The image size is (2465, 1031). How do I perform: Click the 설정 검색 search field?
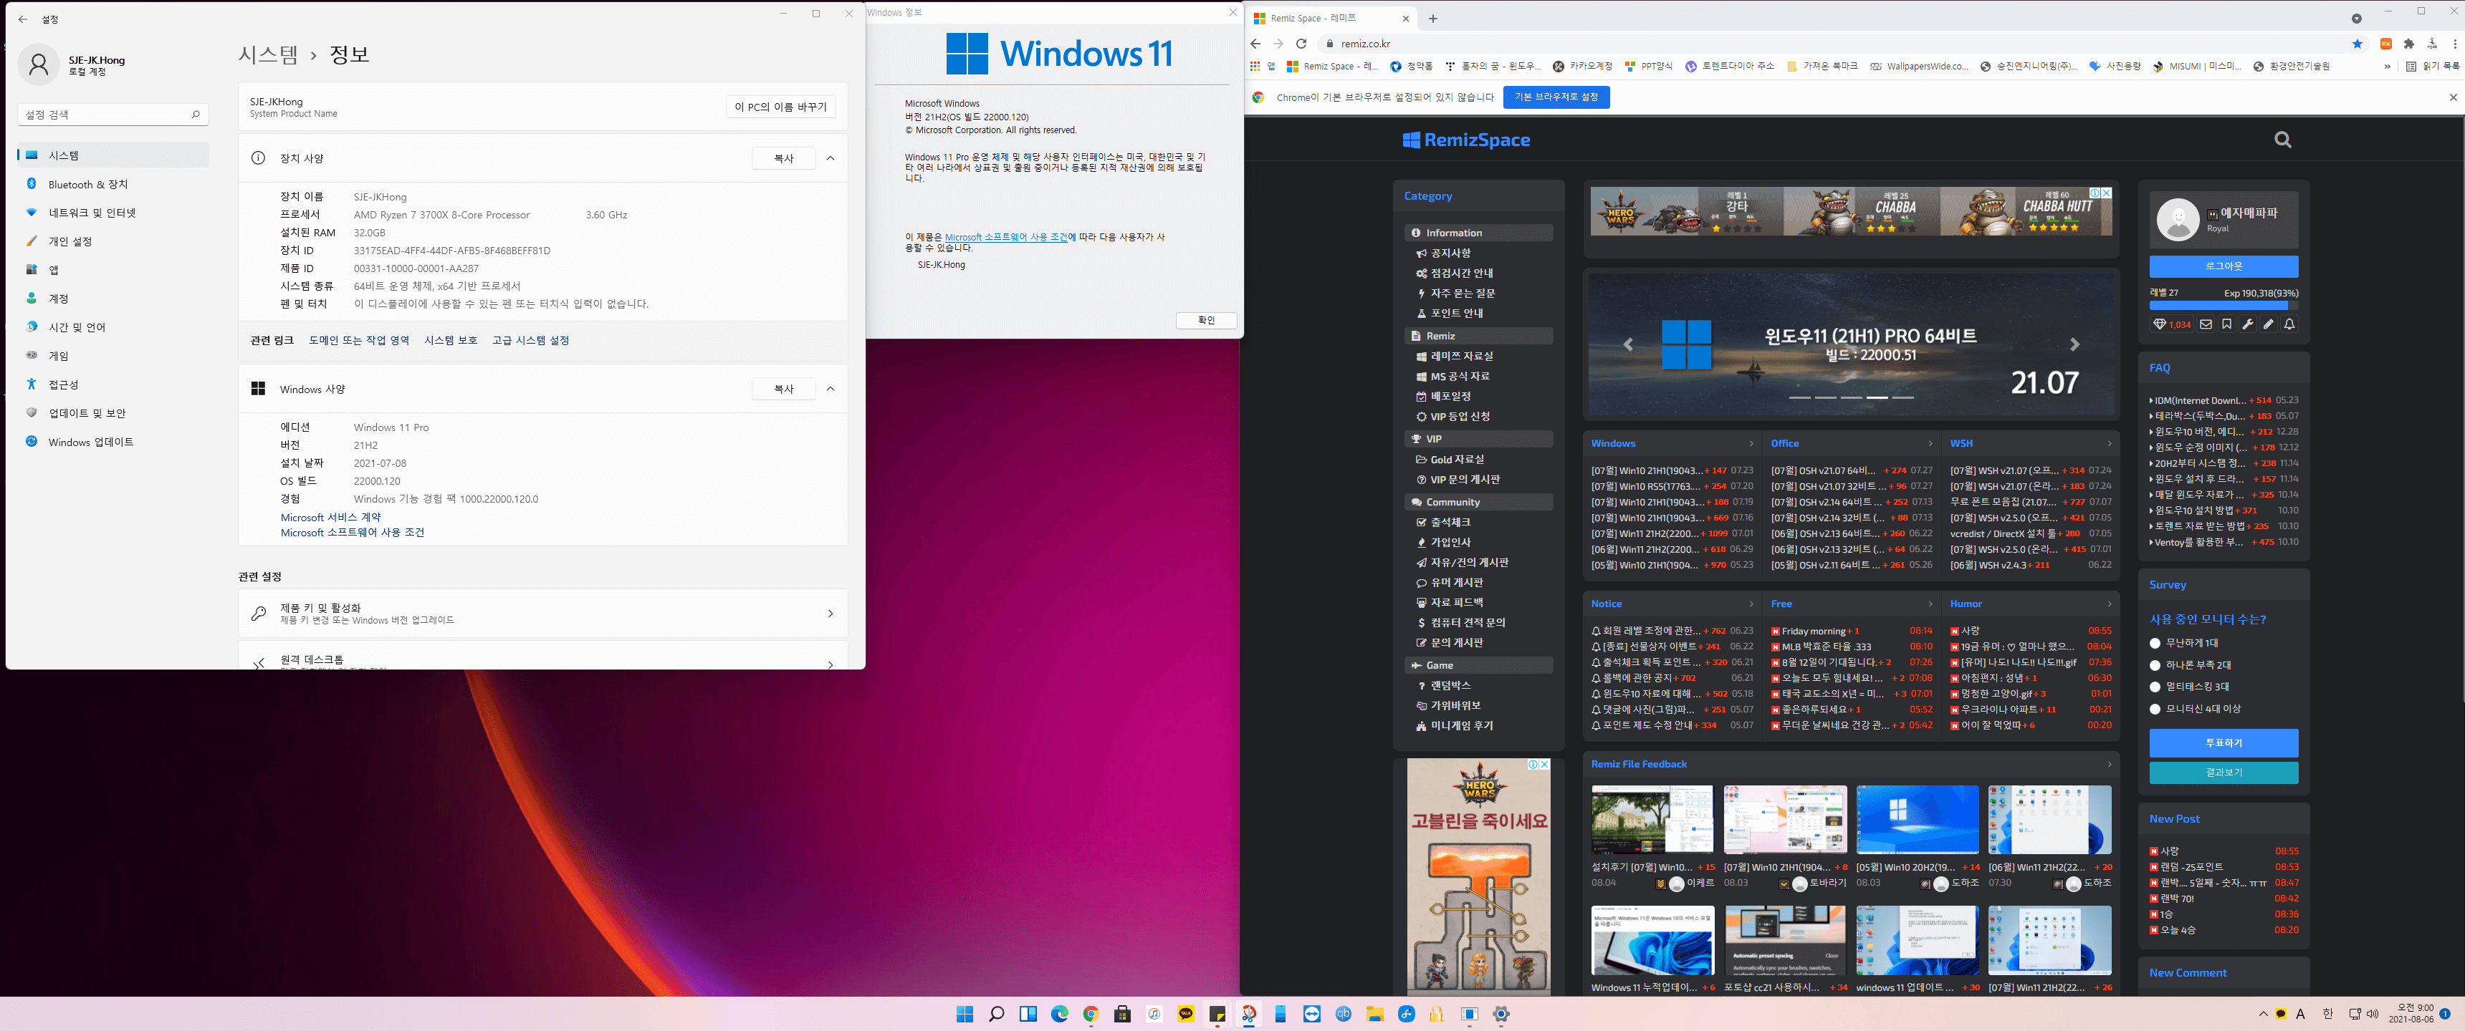(113, 115)
